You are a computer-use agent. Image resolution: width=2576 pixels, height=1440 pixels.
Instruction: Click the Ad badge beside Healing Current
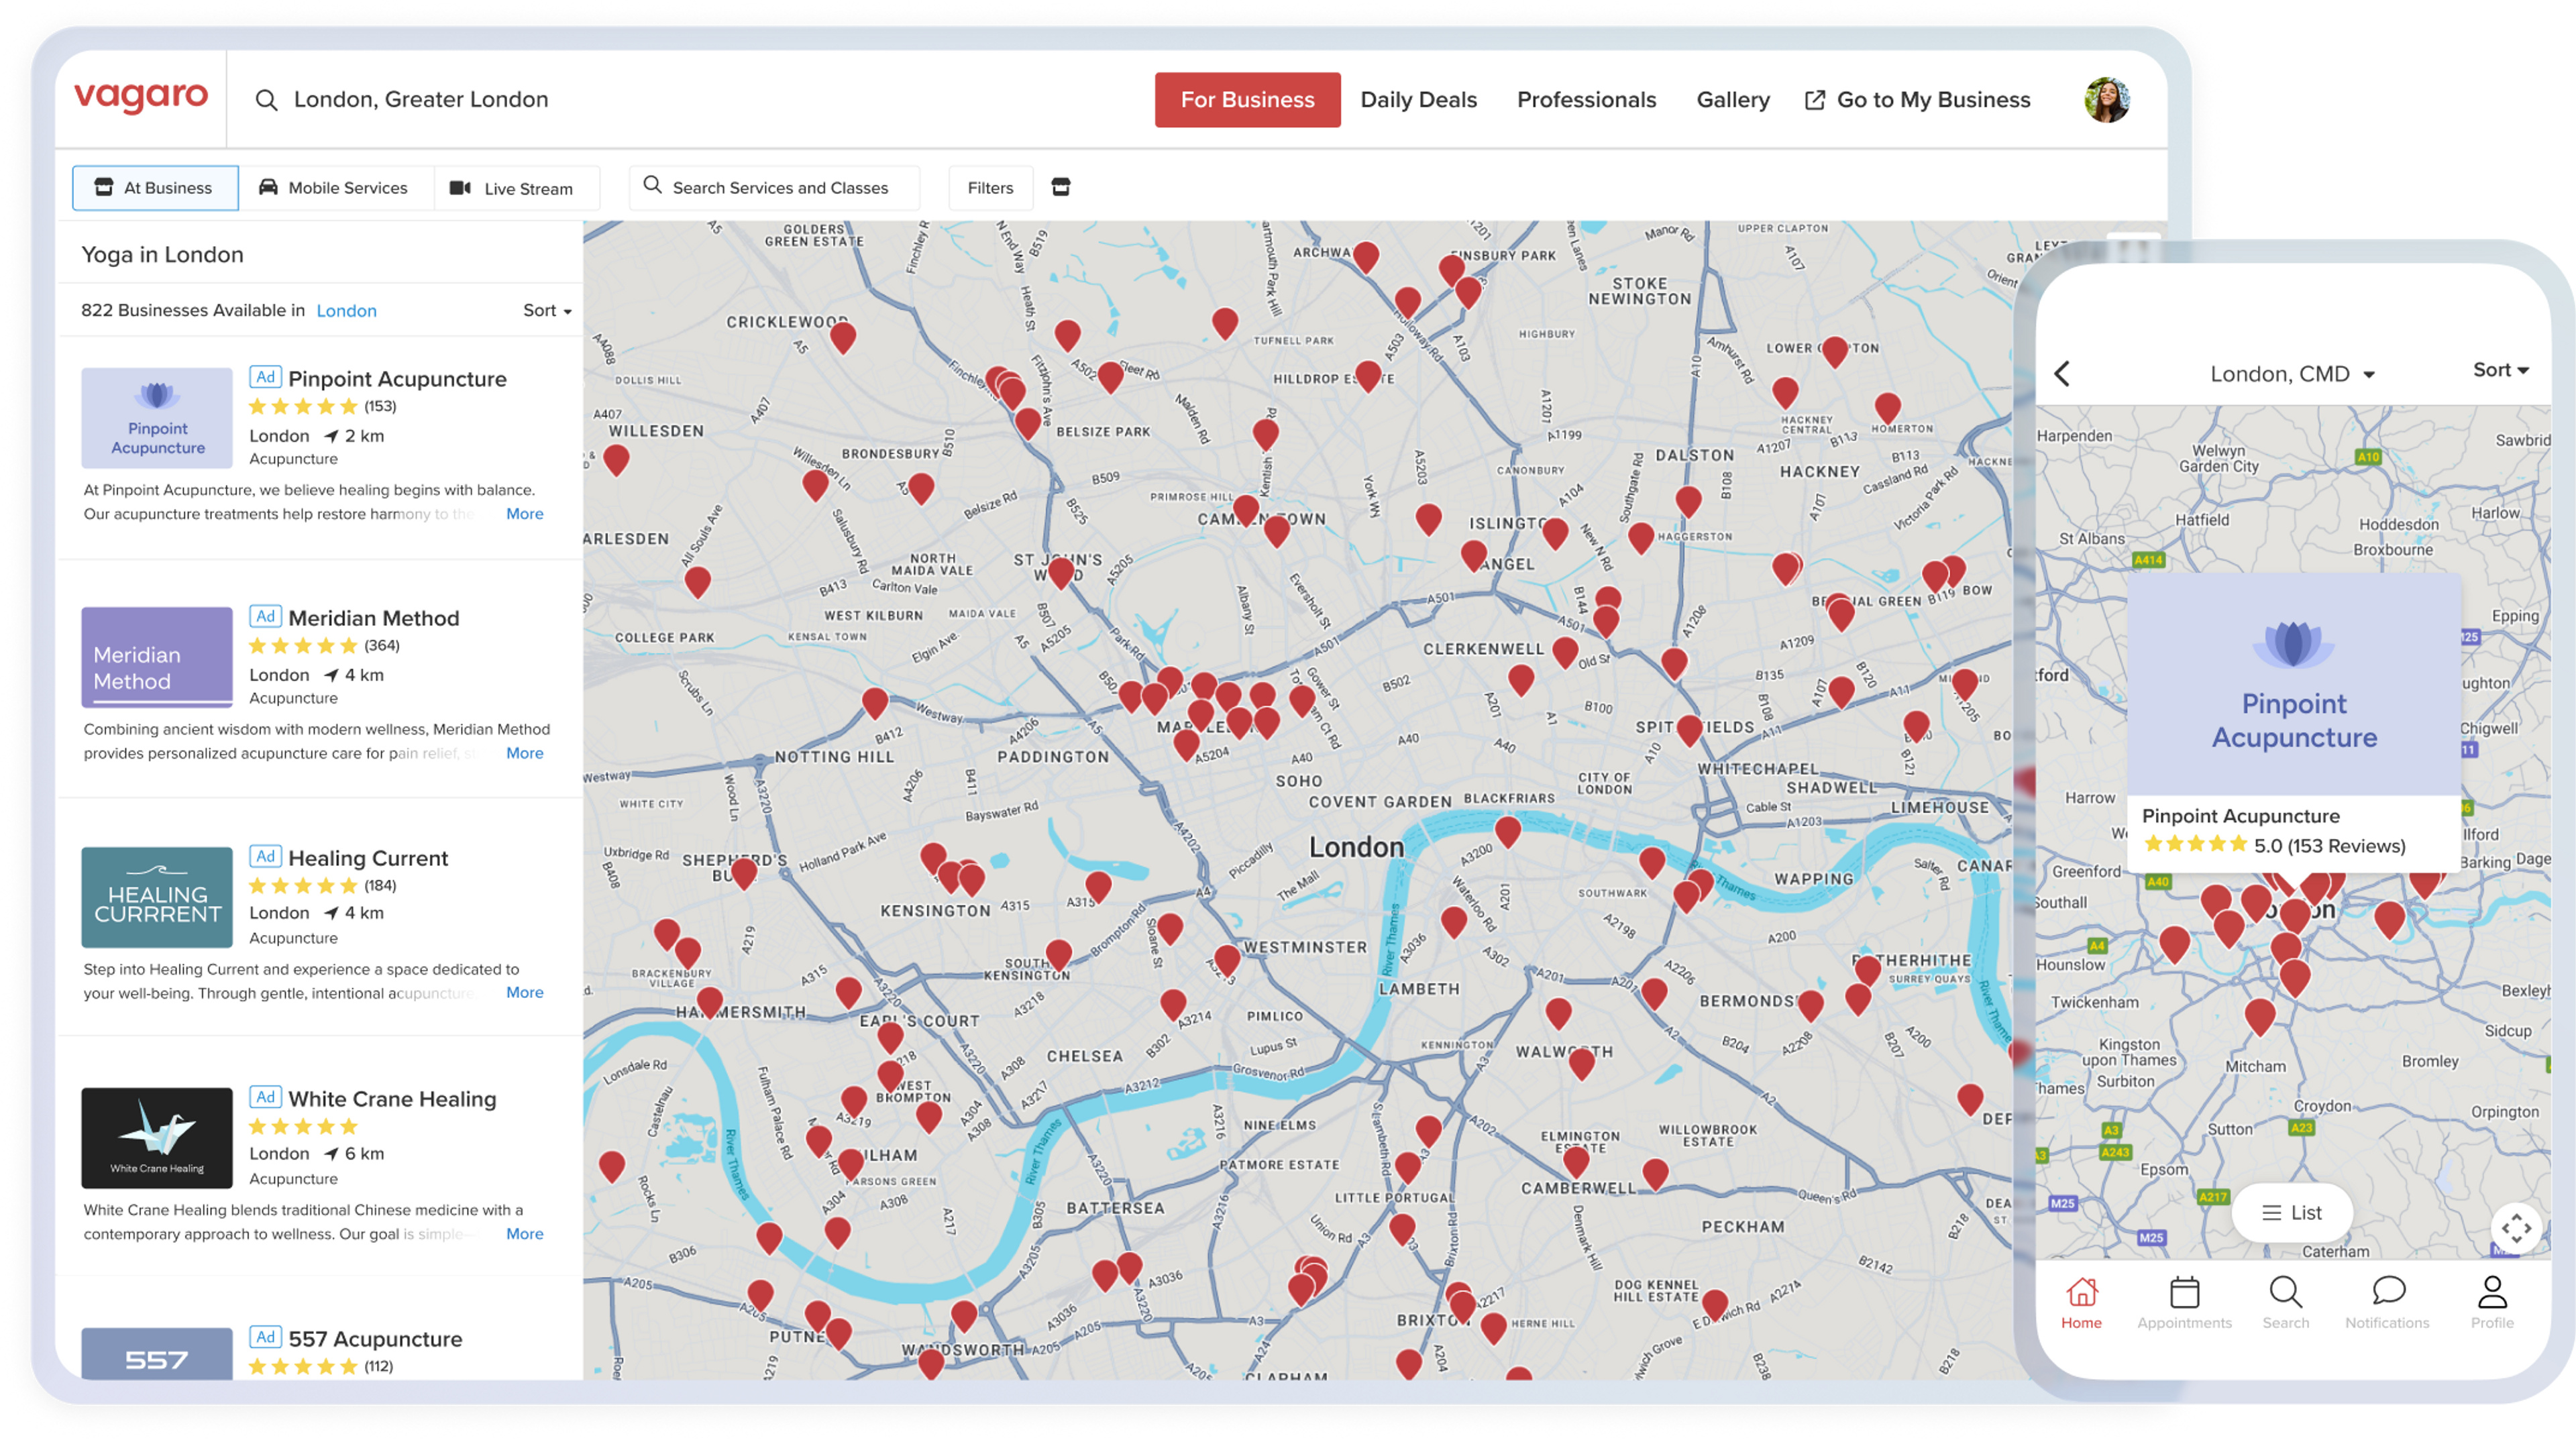(265, 856)
